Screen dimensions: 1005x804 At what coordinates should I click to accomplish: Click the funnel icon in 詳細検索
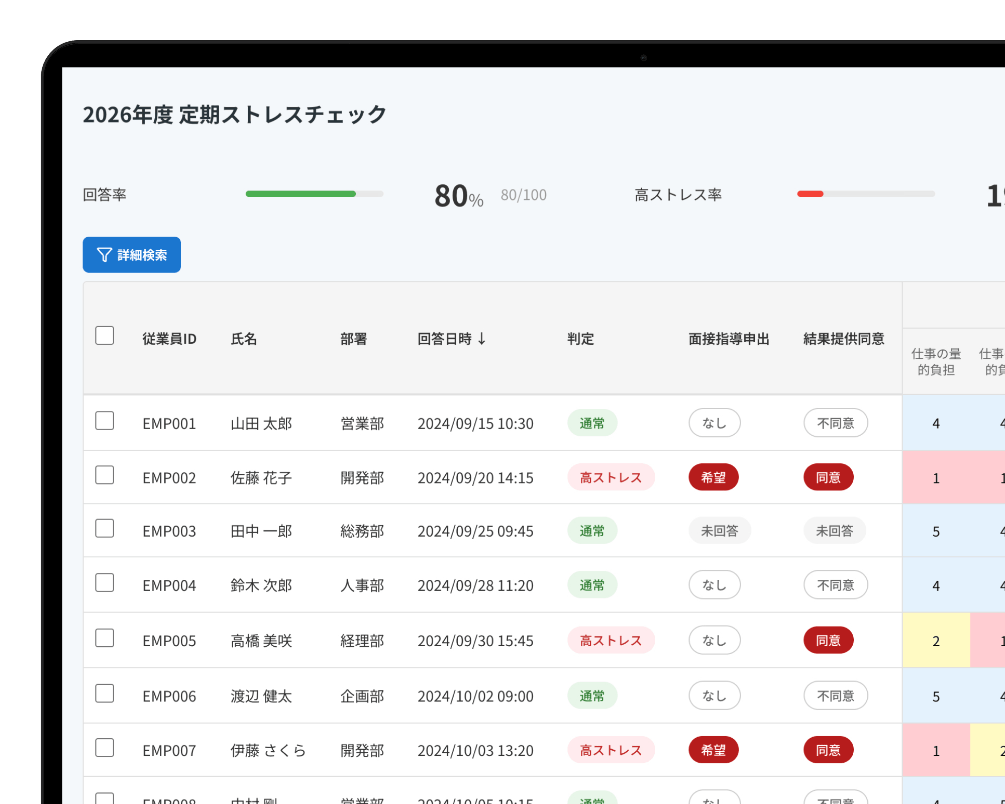(x=104, y=255)
